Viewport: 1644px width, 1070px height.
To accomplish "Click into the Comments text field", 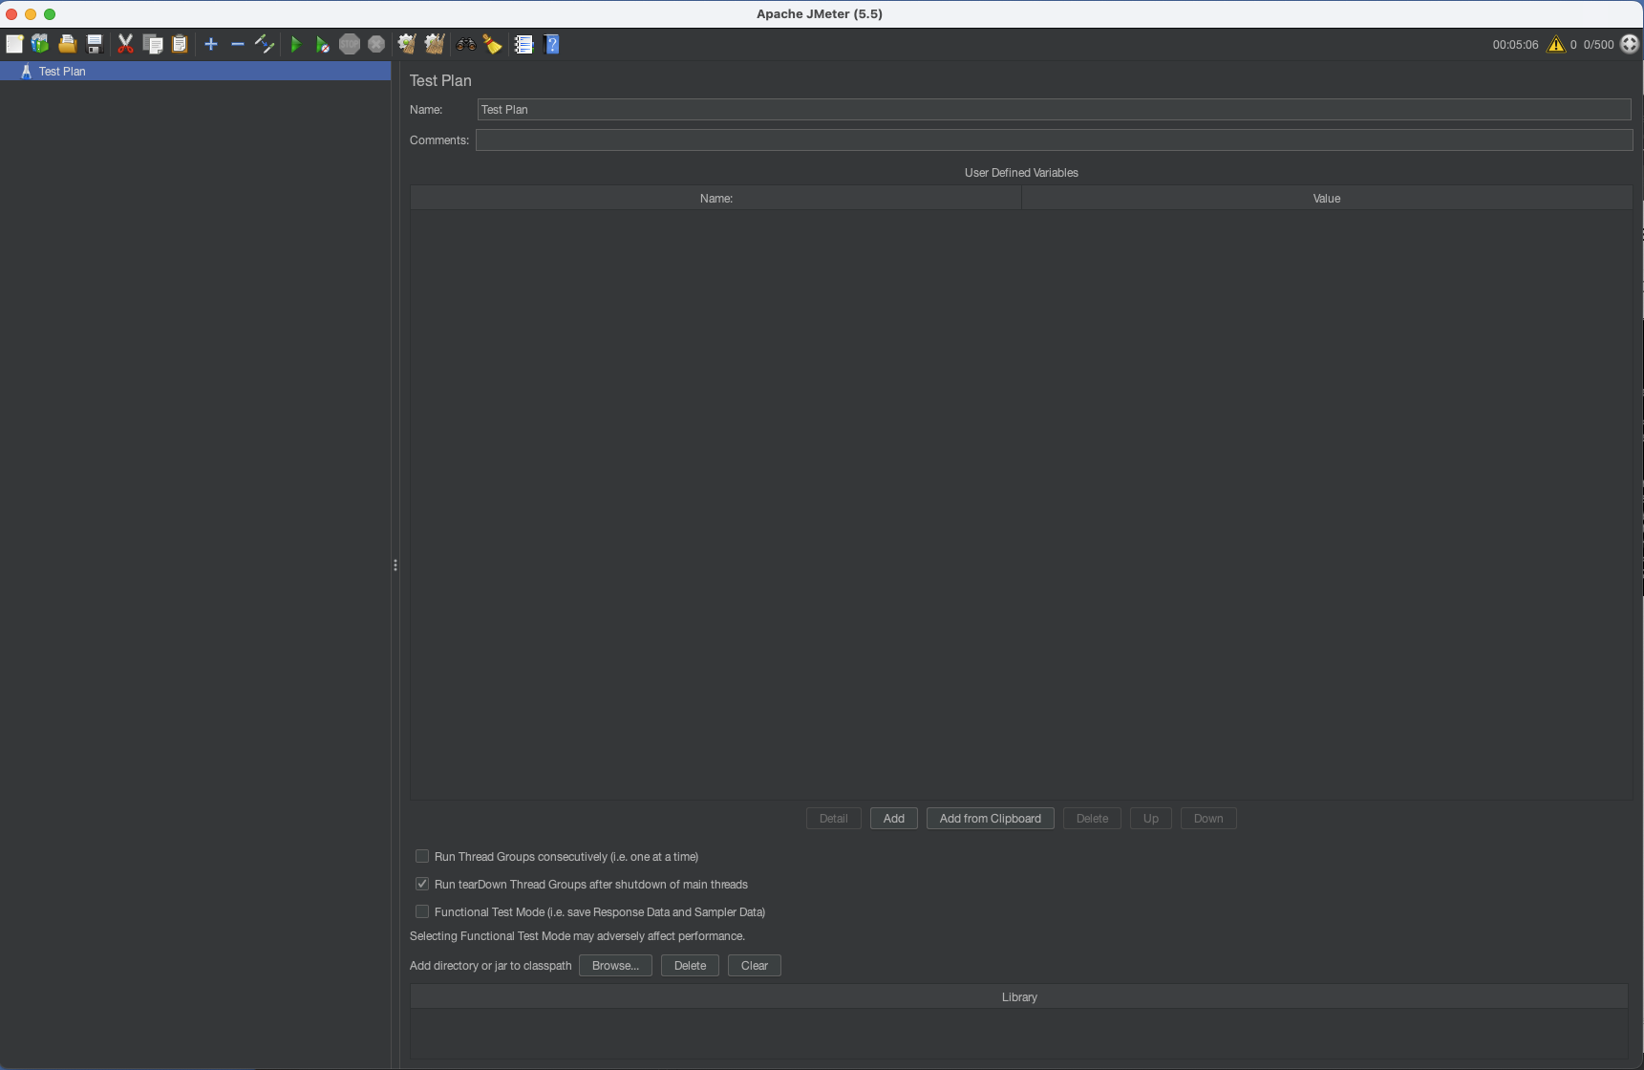I will click(1054, 140).
